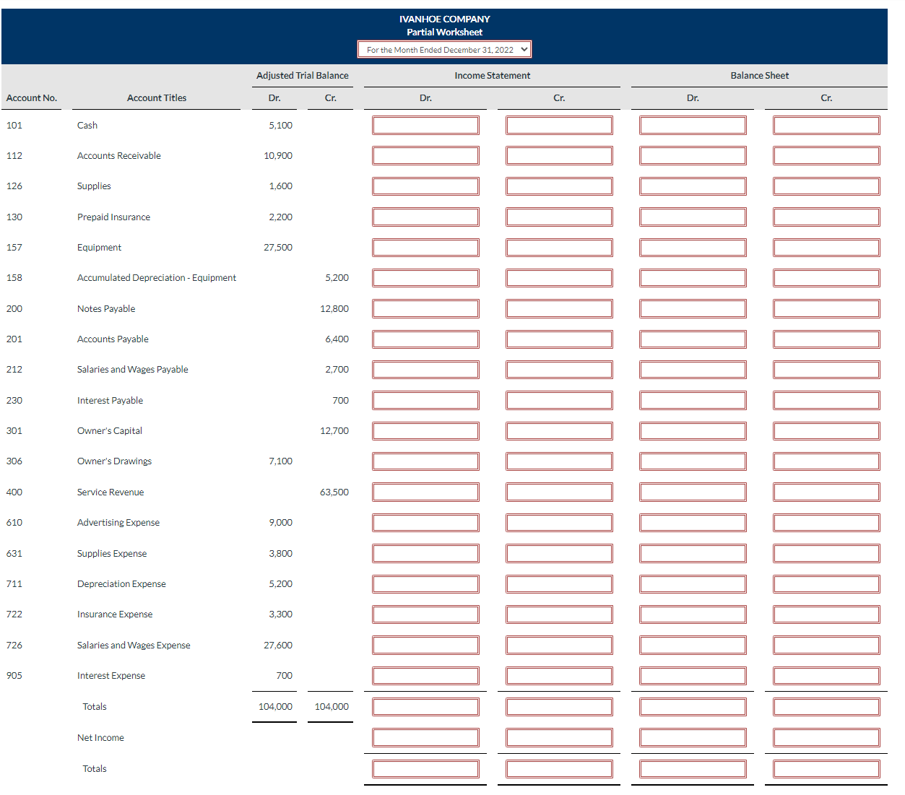Click the Service Revenue credit amount 63,500

(x=334, y=492)
